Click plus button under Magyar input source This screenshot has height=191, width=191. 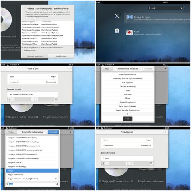[103, 163]
